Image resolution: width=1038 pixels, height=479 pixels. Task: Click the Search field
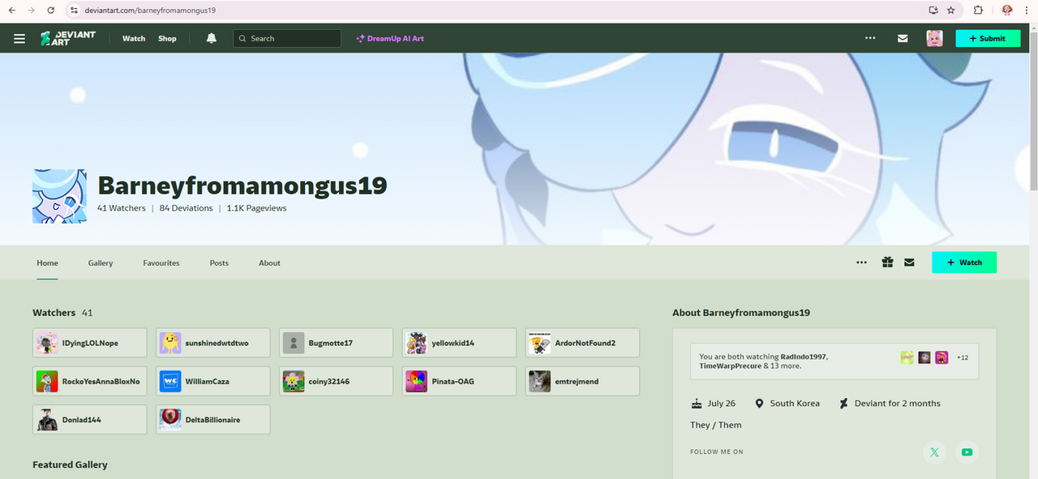[287, 38]
